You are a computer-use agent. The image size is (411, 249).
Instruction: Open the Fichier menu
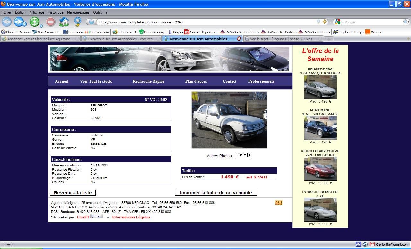(6, 12)
